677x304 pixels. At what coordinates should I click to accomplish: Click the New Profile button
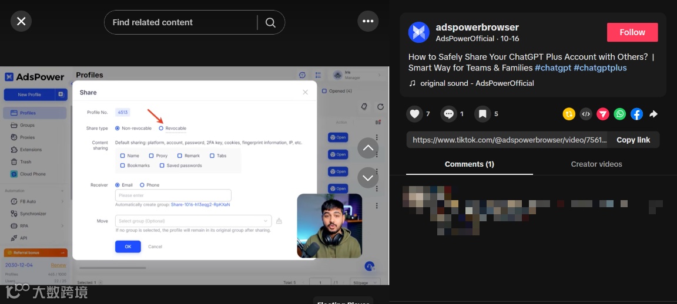click(x=29, y=94)
